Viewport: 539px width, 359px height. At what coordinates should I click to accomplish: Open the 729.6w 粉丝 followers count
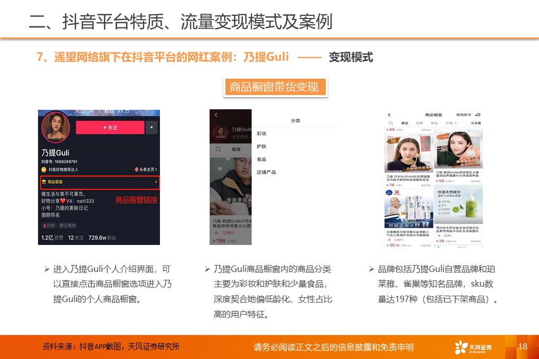[102, 238]
